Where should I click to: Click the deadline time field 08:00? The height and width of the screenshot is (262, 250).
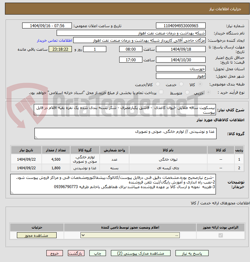[x=130, y=49]
